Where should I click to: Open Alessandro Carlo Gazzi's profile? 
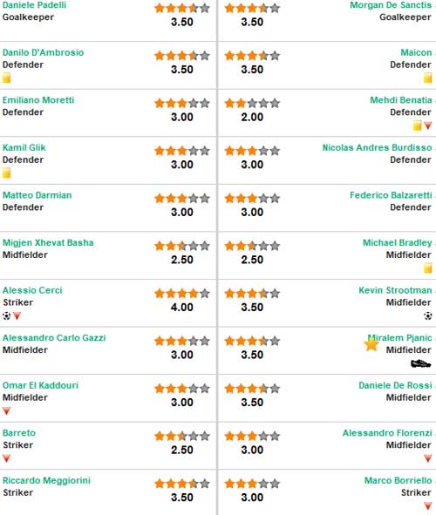(54, 337)
